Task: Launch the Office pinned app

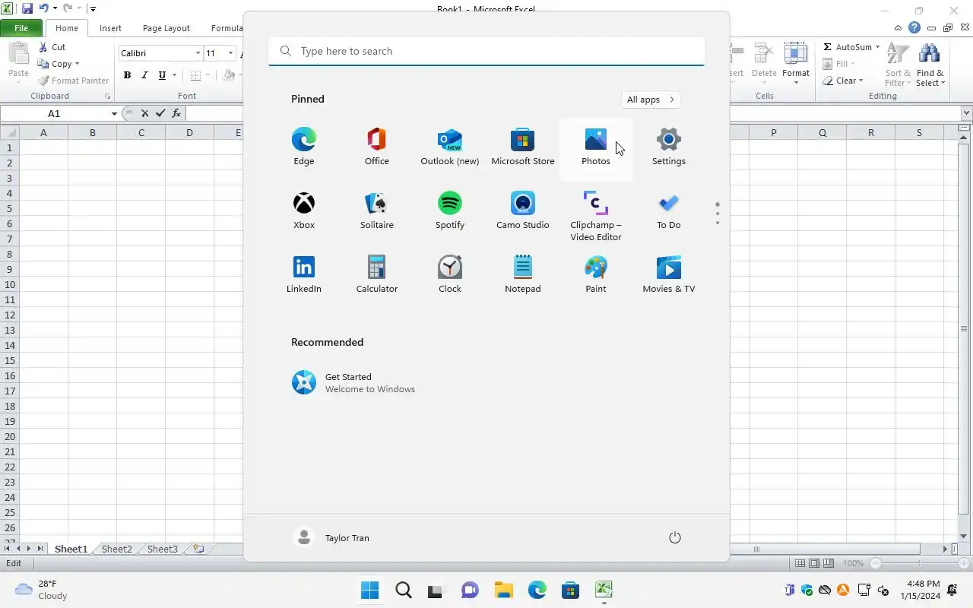Action: (x=376, y=147)
